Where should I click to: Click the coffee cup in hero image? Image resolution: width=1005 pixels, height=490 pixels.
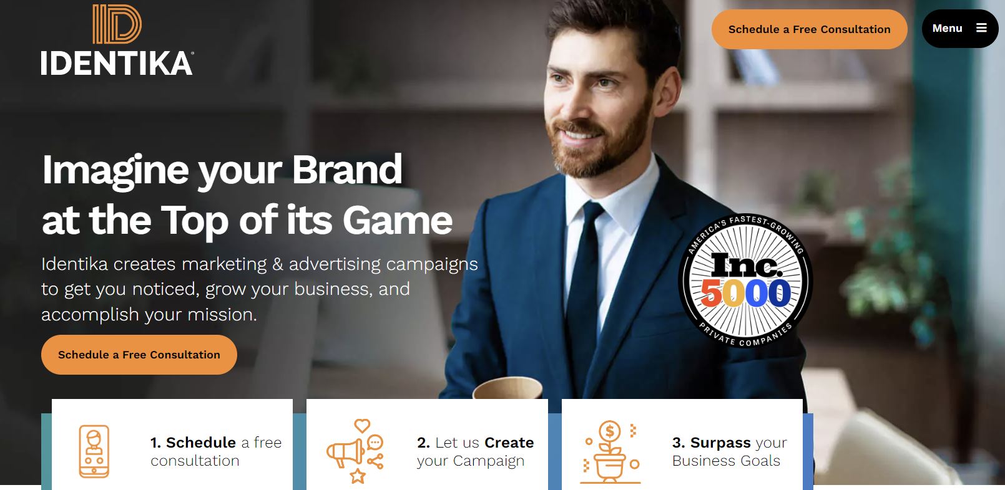pyautogui.click(x=507, y=388)
